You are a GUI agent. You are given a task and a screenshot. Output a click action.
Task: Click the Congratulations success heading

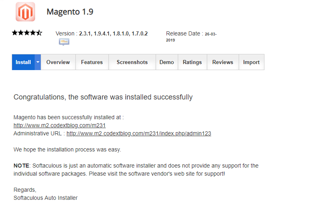click(x=103, y=97)
